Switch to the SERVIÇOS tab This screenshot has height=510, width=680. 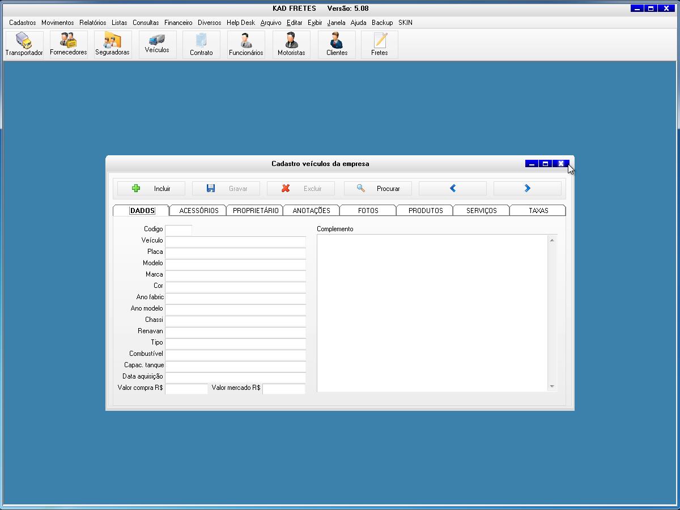pyautogui.click(x=482, y=210)
